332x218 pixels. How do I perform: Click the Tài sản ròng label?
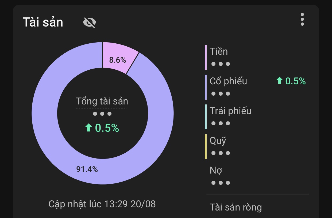click(x=236, y=207)
